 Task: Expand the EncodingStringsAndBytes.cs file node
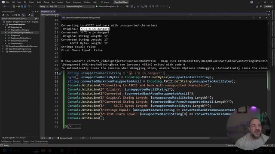tap(6, 33)
